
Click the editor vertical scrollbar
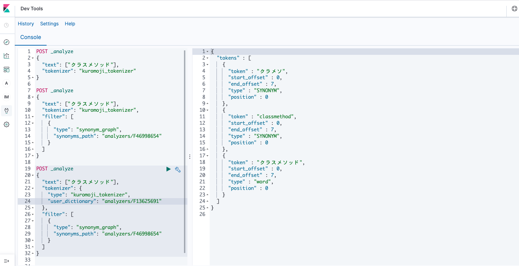click(185, 151)
